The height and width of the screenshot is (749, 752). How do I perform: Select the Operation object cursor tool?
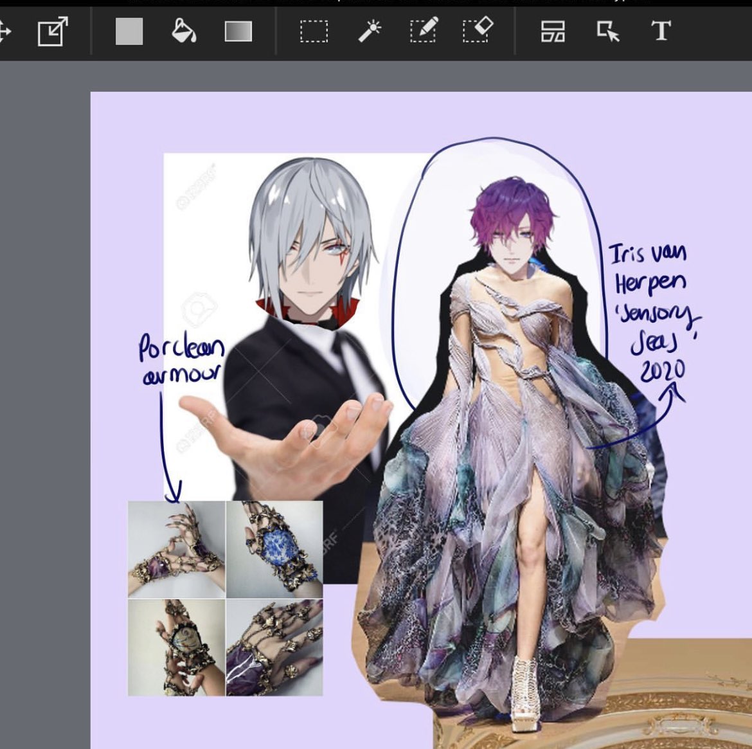coord(608,32)
